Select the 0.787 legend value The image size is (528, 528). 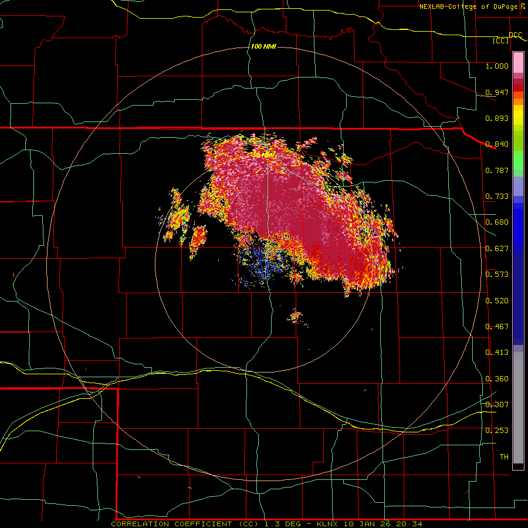[x=497, y=170]
